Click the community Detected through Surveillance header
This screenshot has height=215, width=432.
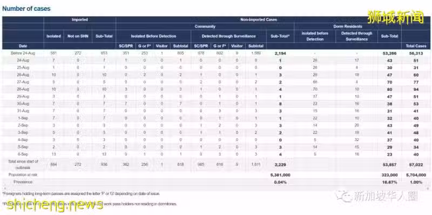(x=228, y=36)
